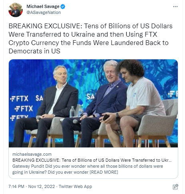Open Michael Savage's profile avatar

tap(16, 10)
